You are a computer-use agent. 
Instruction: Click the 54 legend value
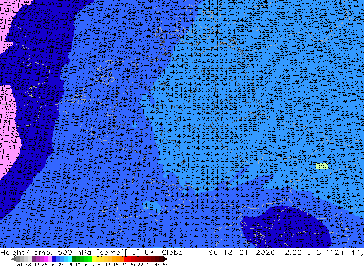tap(165, 264)
